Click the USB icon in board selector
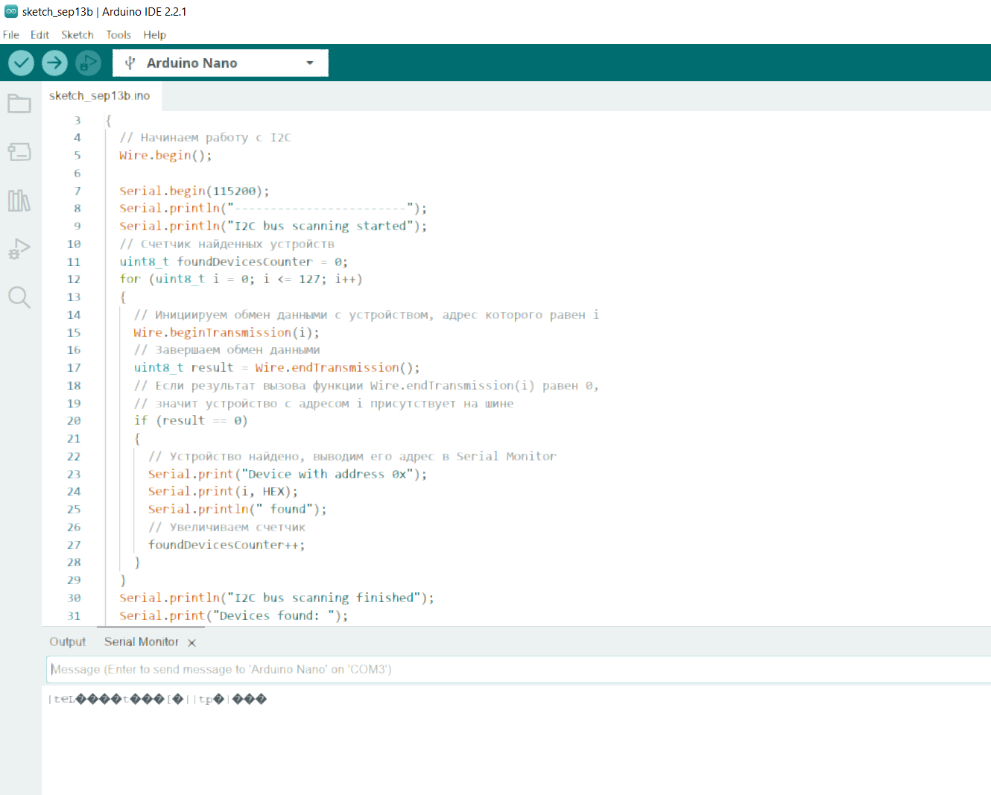The width and height of the screenshot is (991, 795). point(130,63)
